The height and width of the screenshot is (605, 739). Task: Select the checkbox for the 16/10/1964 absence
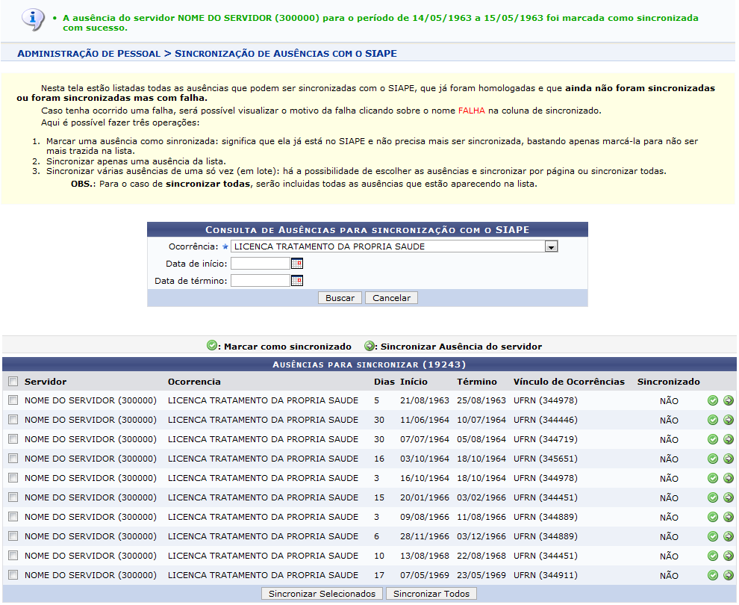point(13,478)
